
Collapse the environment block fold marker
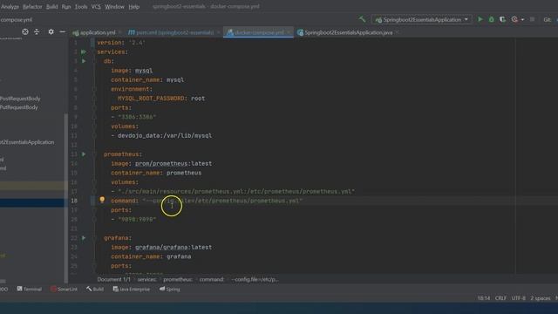[x=94, y=89]
